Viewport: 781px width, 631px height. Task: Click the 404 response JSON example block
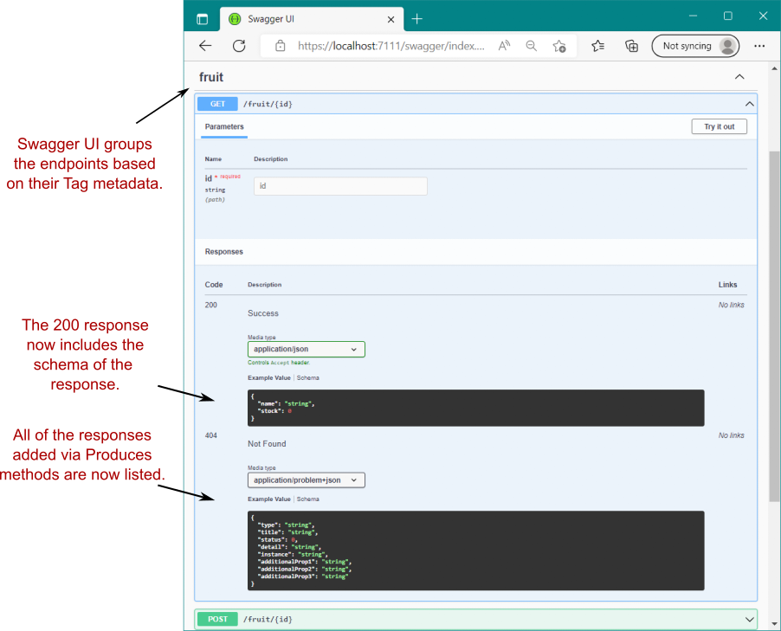point(475,551)
